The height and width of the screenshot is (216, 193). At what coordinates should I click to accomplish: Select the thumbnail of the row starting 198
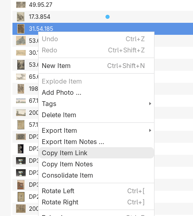21,89
